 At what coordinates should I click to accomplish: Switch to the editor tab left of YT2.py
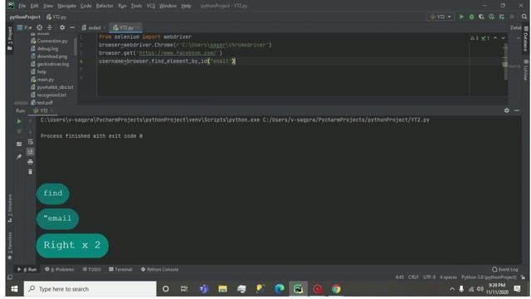coord(94,27)
